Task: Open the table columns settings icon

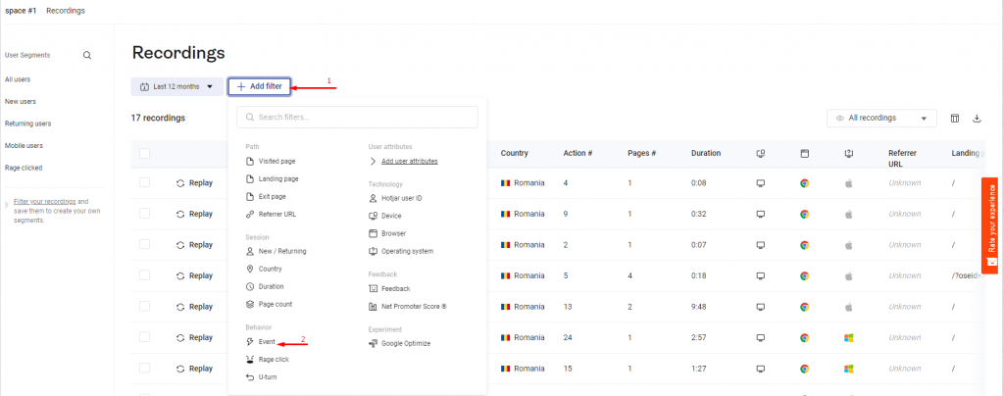Action: 954,119
